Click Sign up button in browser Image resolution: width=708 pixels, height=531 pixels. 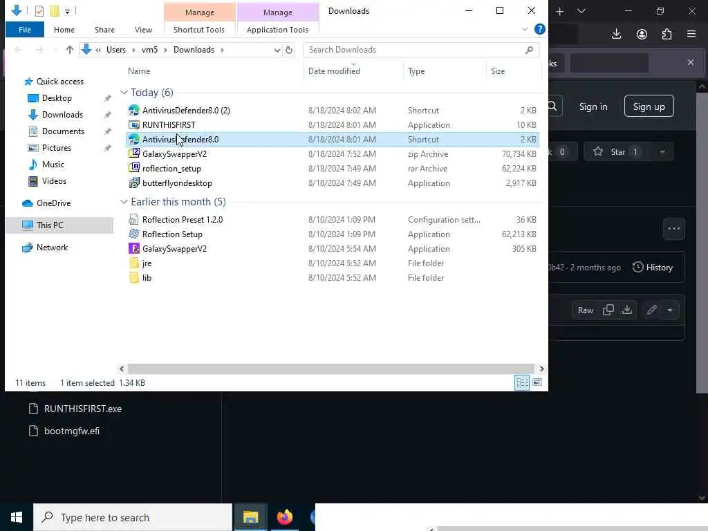point(649,106)
